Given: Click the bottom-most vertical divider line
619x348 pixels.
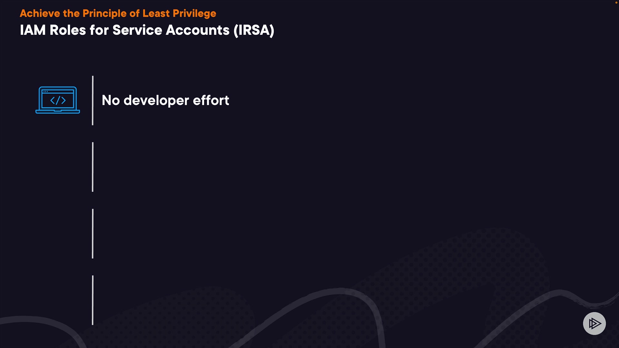Looking at the screenshot, I should coord(93,300).
